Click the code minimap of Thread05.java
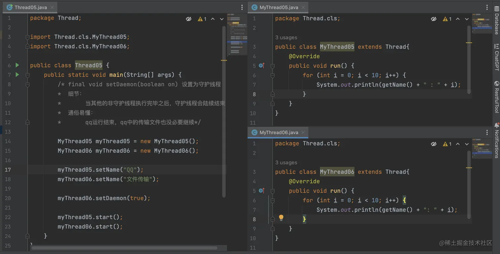The width and height of the screenshot is (500, 254). 237,34
